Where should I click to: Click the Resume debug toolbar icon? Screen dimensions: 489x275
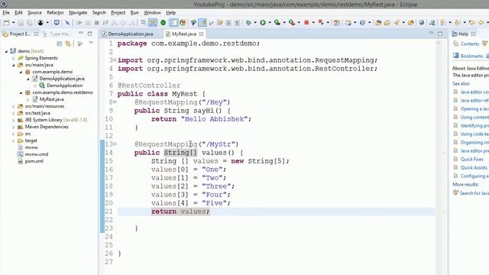tap(79, 22)
